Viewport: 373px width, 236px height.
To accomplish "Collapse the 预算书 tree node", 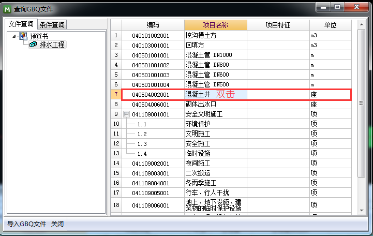I will (x=13, y=36).
